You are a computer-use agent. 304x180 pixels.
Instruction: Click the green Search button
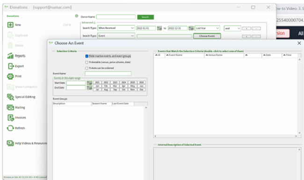click(x=145, y=17)
